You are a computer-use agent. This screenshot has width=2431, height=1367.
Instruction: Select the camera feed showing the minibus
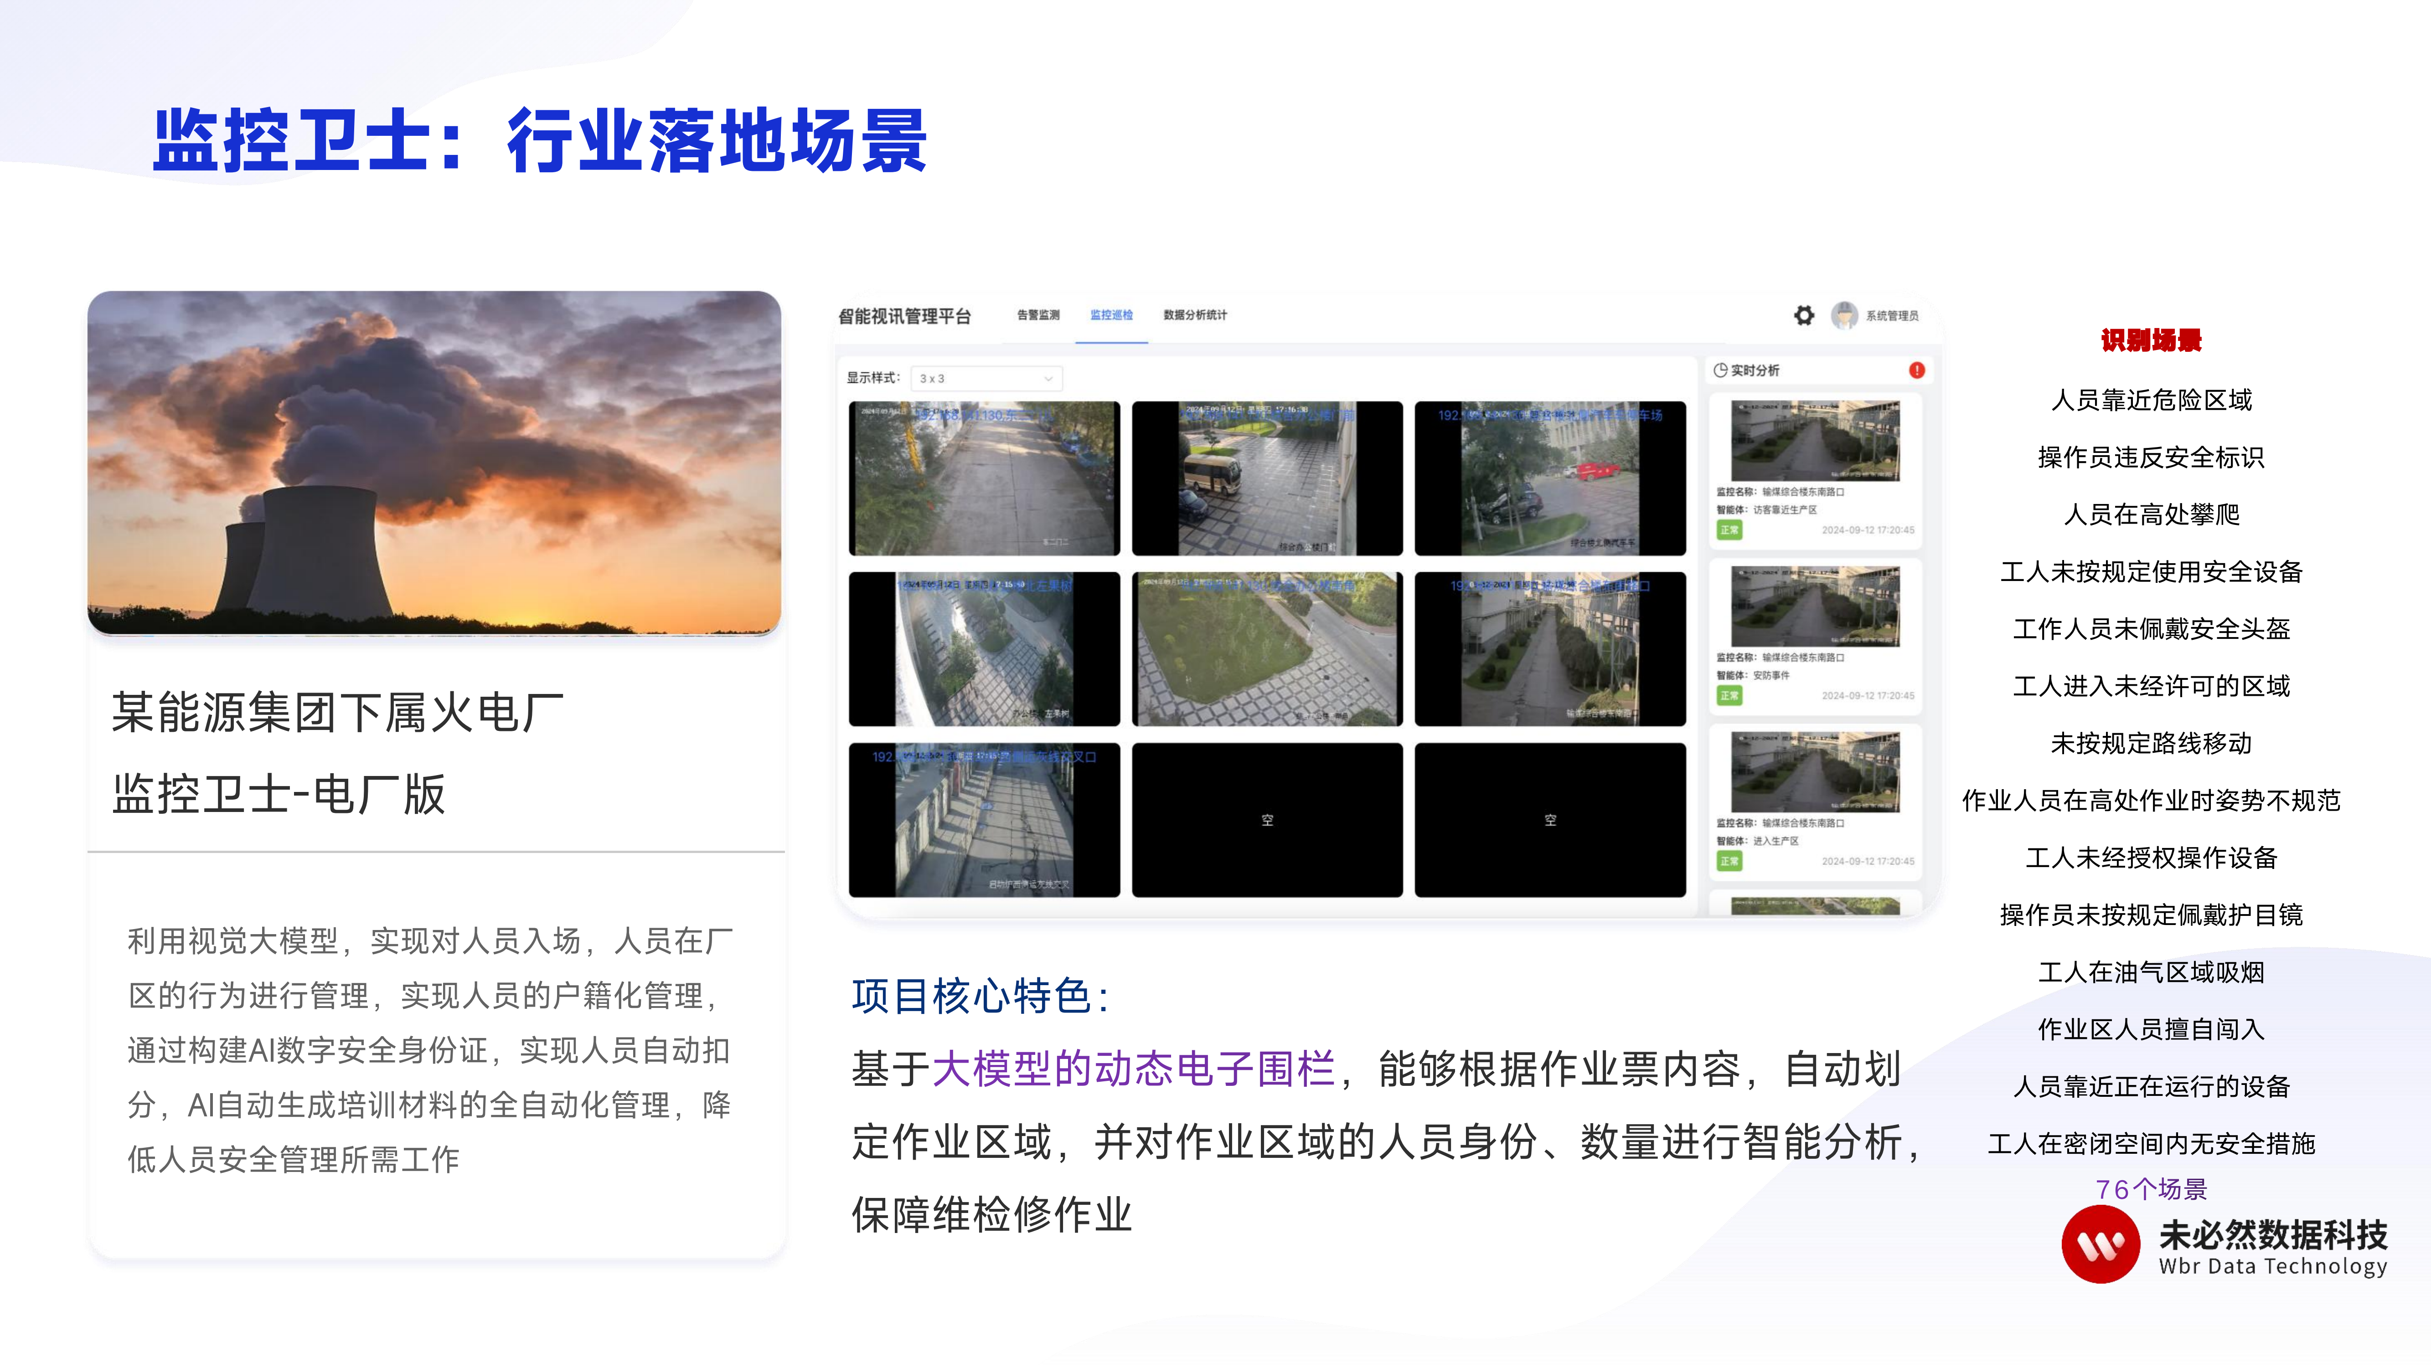click(1266, 478)
